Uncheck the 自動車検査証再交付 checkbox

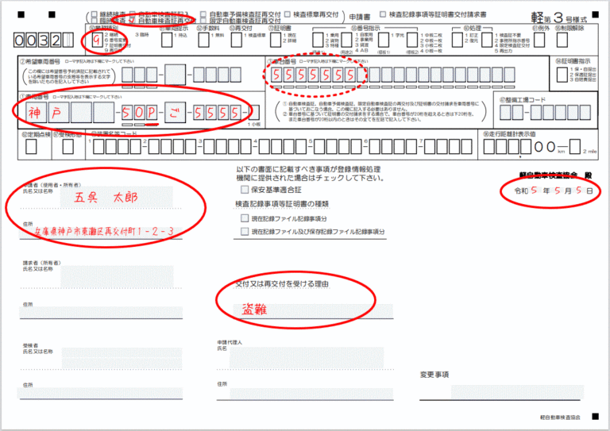tap(133, 21)
